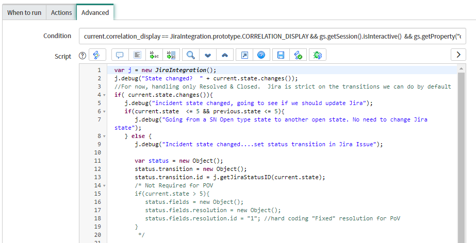Toggle comment on the selected code
This screenshot has width=476, height=243.
click(120, 55)
